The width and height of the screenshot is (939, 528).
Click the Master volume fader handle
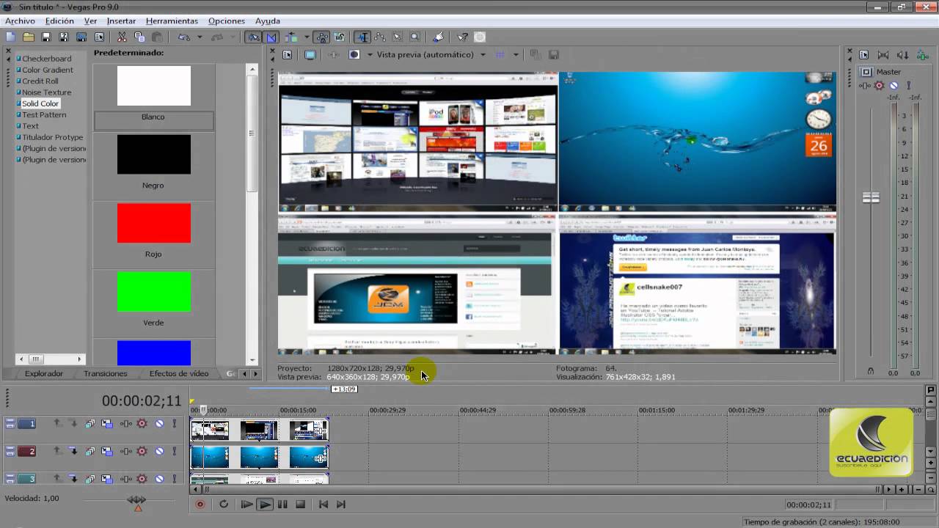pyautogui.click(x=871, y=197)
